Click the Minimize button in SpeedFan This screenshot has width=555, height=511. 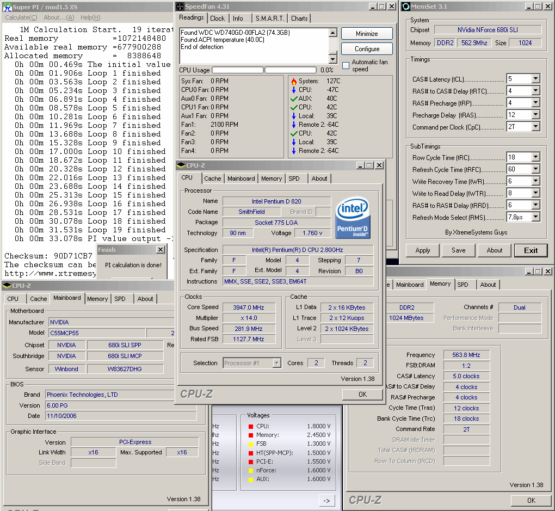point(367,34)
